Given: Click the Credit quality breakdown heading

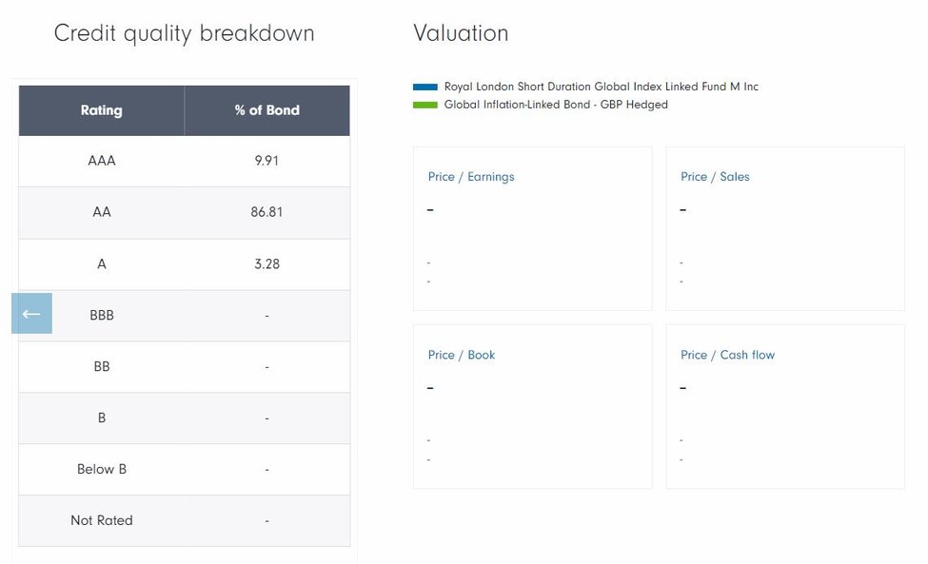Looking at the screenshot, I should point(184,33).
